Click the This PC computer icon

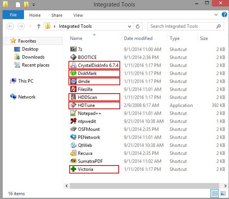pyautogui.click(x=13, y=81)
